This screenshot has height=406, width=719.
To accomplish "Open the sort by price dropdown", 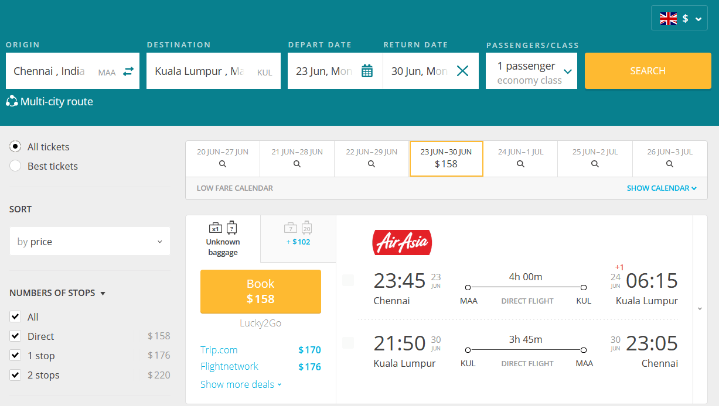I will coord(90,242).
